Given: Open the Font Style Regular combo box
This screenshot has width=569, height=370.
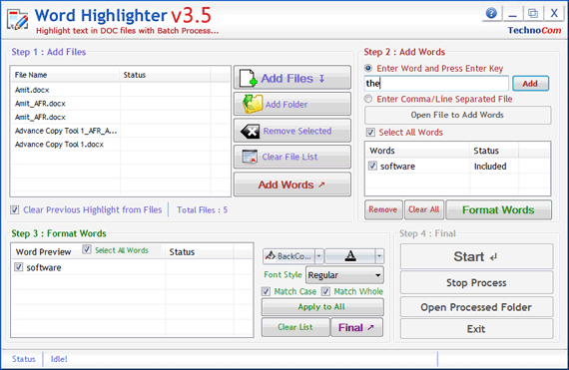Looking at the screenshot, I should point(344,275).
